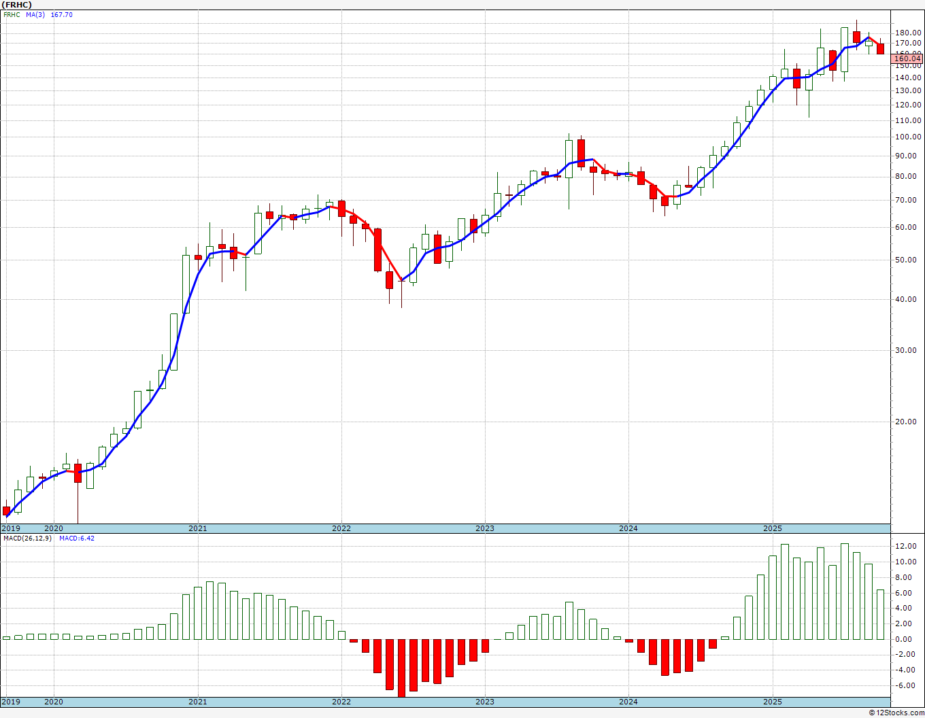Click 2019 on the price chart time axis
Viewport: 925px width, 718px height.
click(10, 528)
